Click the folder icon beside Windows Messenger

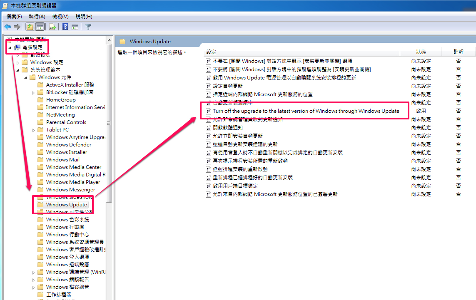click(40, 190)
